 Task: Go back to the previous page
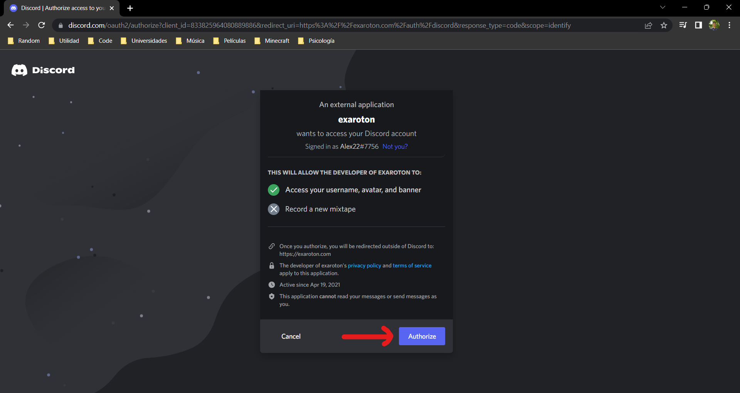[10, 25]
